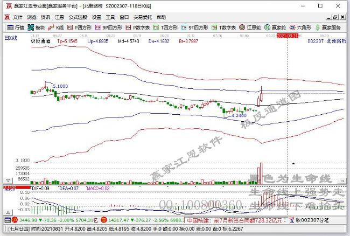Select the T四方形 tool
Viewport: 350px width, 236px height.
point(165,27)
